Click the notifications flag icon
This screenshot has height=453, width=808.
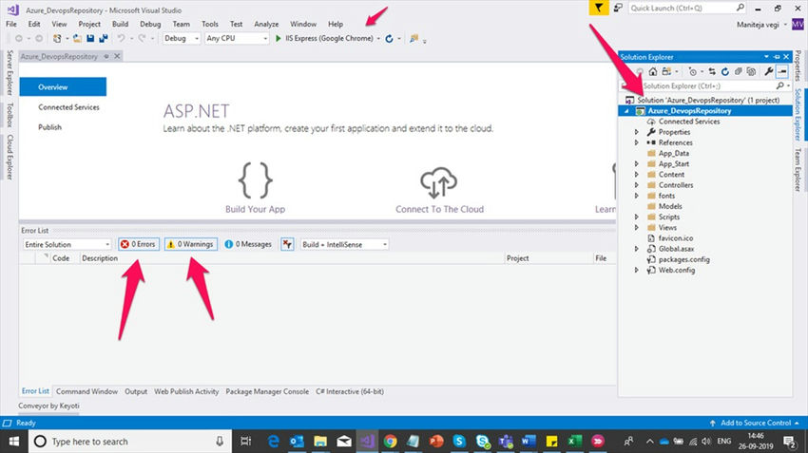(598, 8)
